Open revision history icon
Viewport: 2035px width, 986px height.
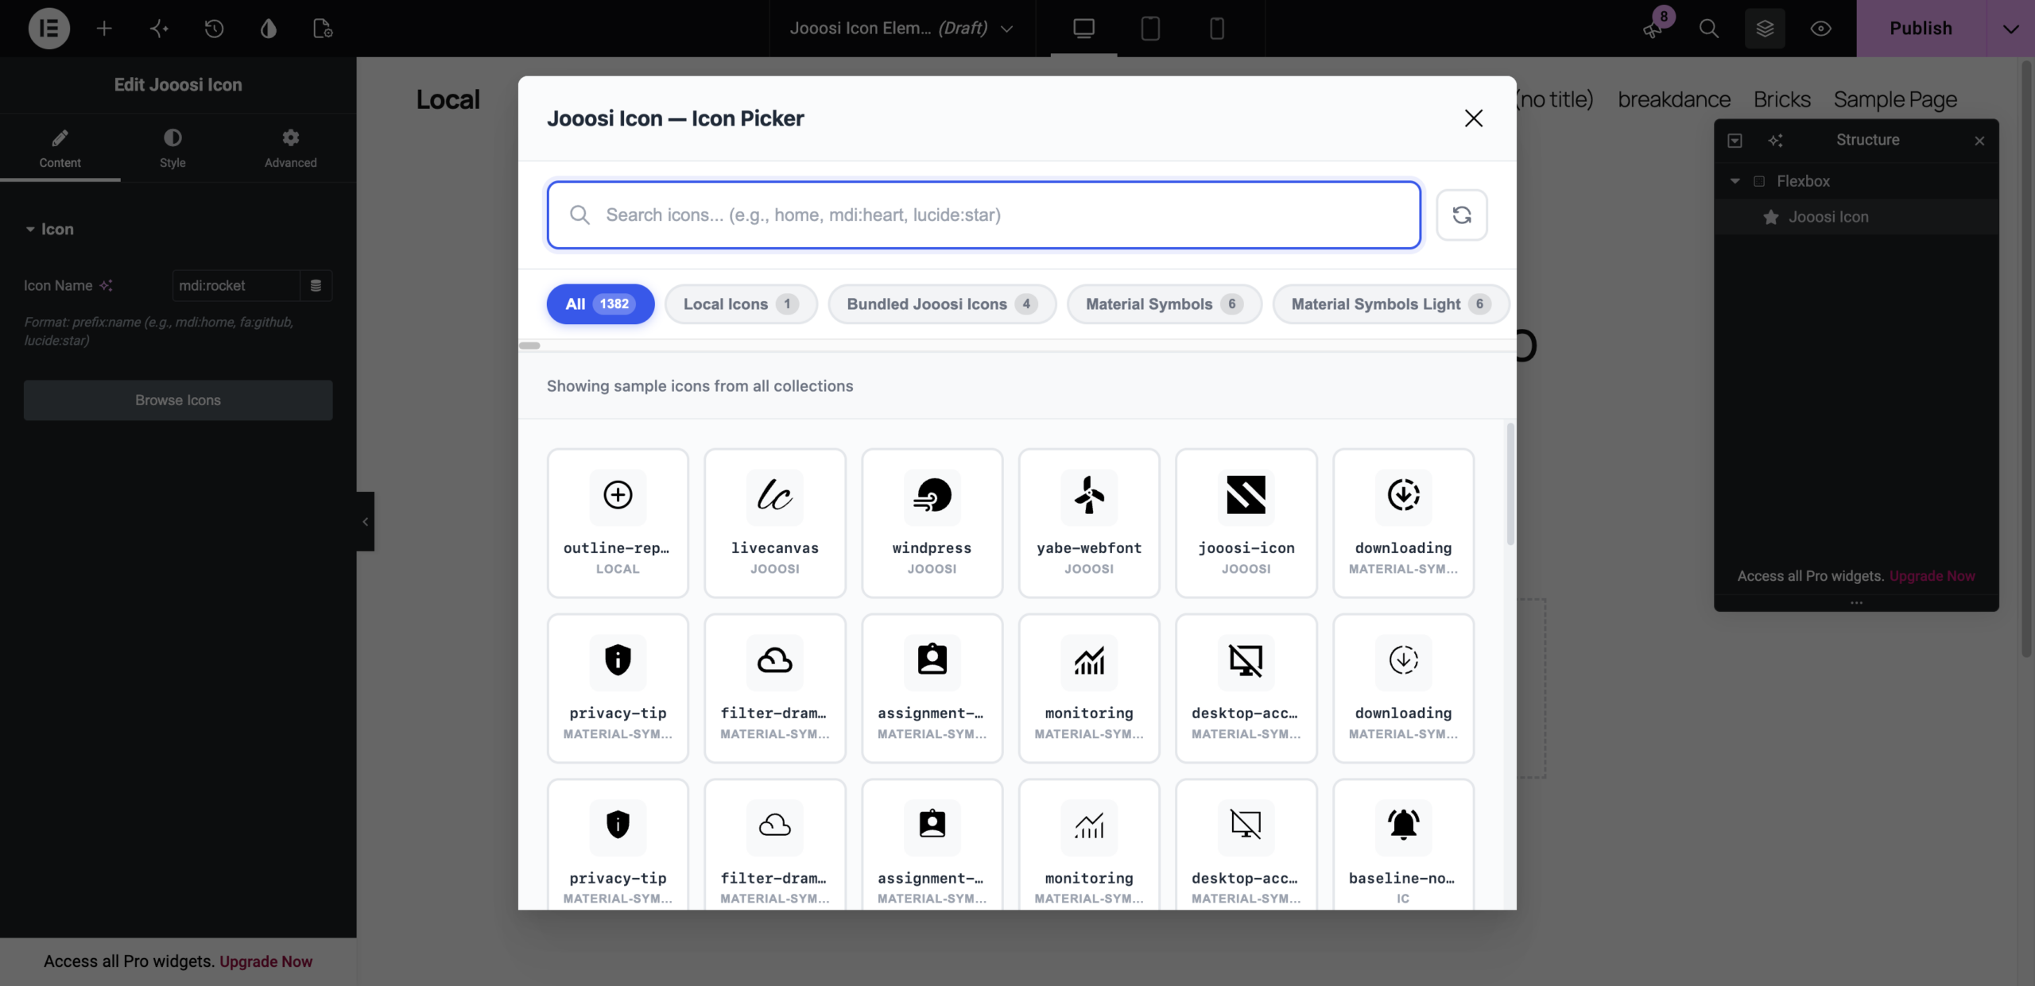click(x=214, y=29)
